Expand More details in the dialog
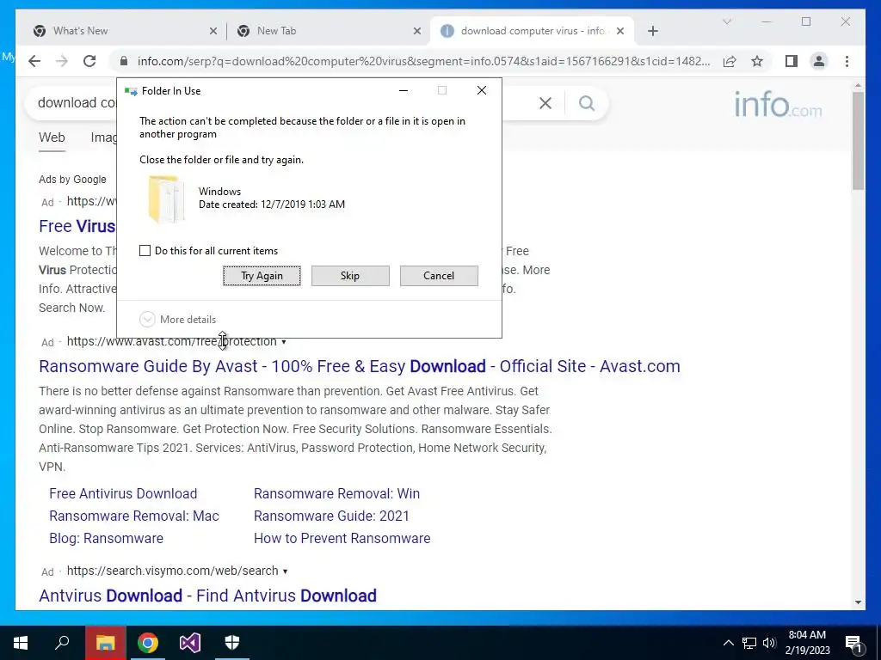Screen dimensions: 881x660 (177, 320)
